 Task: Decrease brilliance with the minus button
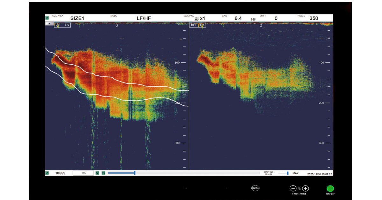coord(293,188)
